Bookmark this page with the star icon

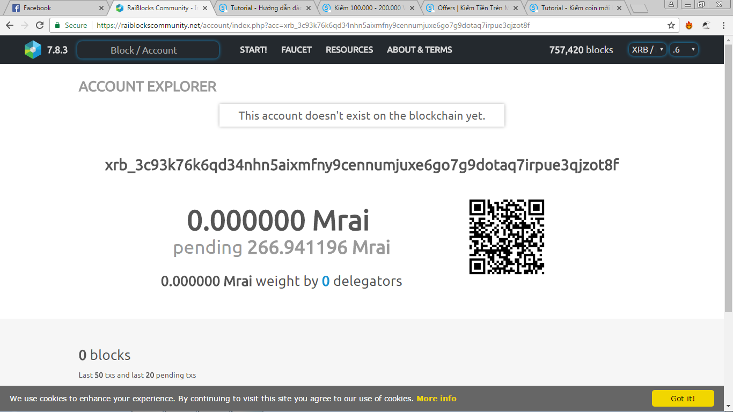[671, 25]
